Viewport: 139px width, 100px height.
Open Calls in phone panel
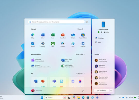[98, 43]
